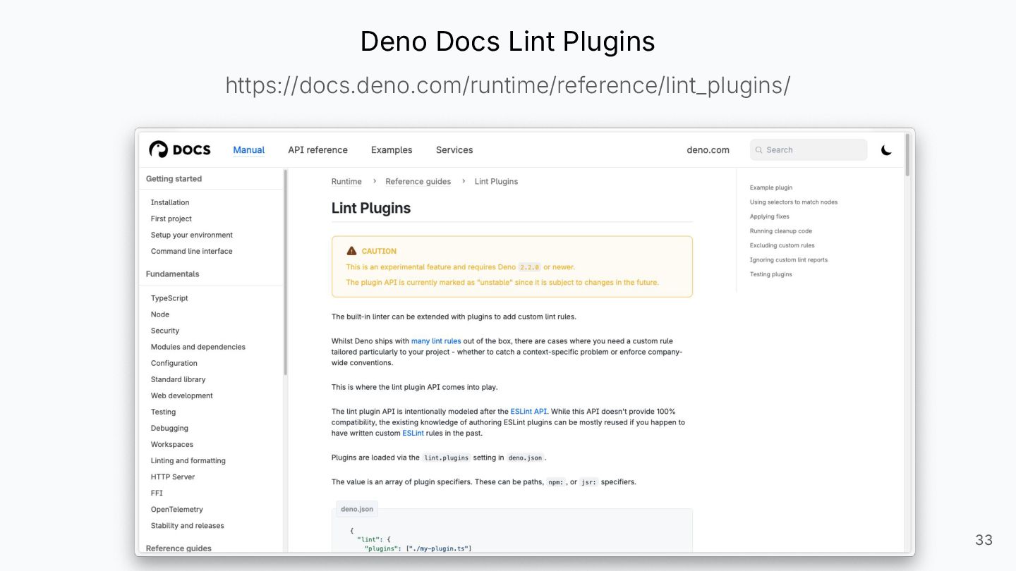Image resolution: width=1016 pixels, height=571 pixels.
Task: Open the Manual tab
Action: (x=249, y=149)
